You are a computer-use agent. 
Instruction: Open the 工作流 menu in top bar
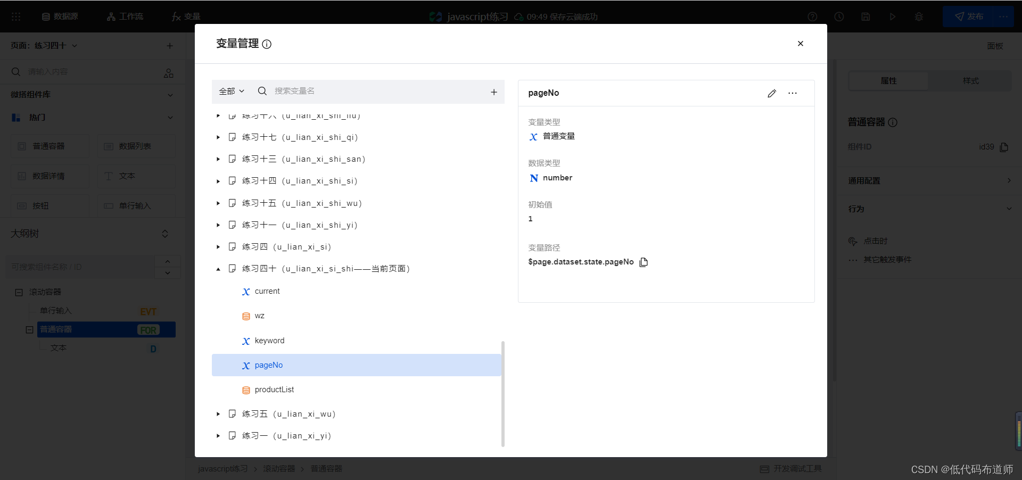[125, 16]
